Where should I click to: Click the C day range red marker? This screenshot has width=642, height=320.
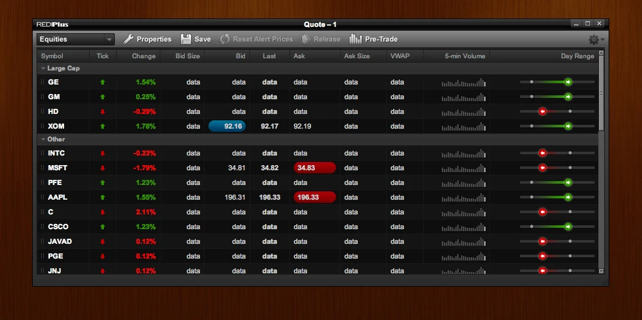(543, 212)
